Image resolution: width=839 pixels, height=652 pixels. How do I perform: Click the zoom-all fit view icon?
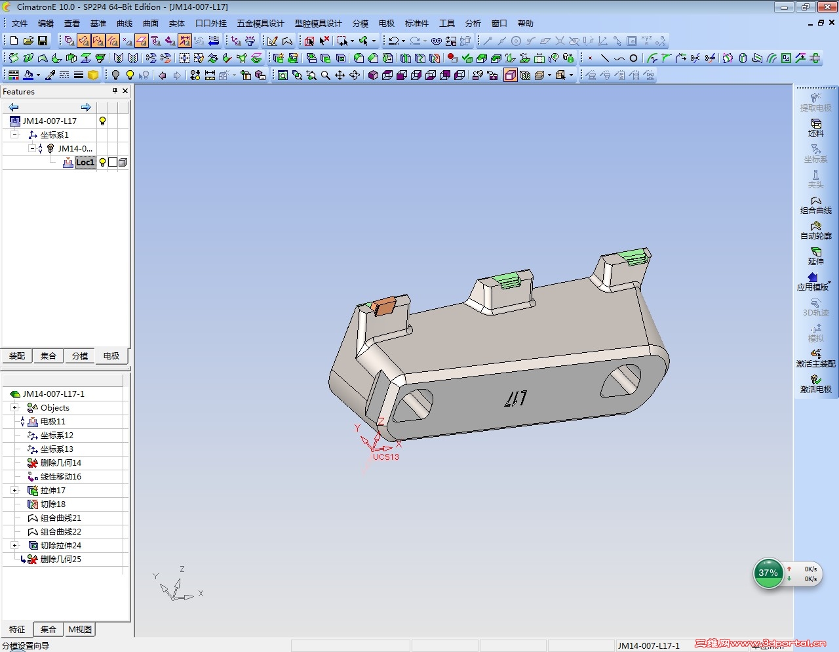[x=283, y=75]
